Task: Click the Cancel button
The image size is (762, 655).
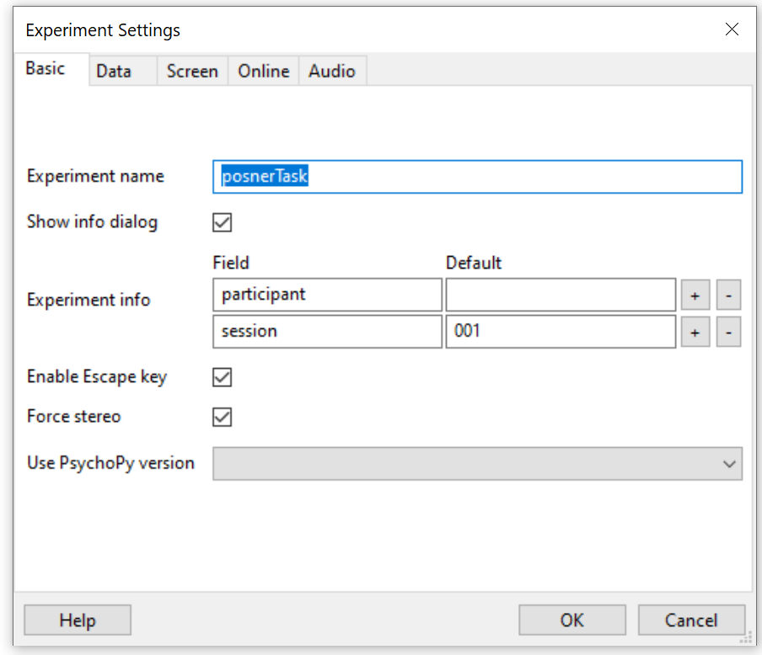Action: 691,620
